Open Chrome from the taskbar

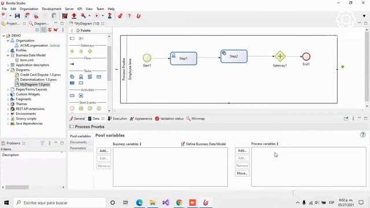[179, 203]
